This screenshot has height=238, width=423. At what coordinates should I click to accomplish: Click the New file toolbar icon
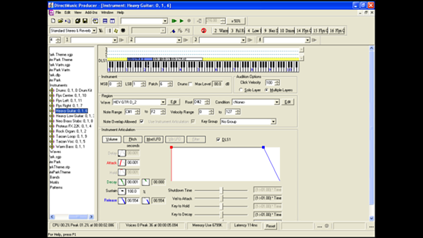coord(53,21)
